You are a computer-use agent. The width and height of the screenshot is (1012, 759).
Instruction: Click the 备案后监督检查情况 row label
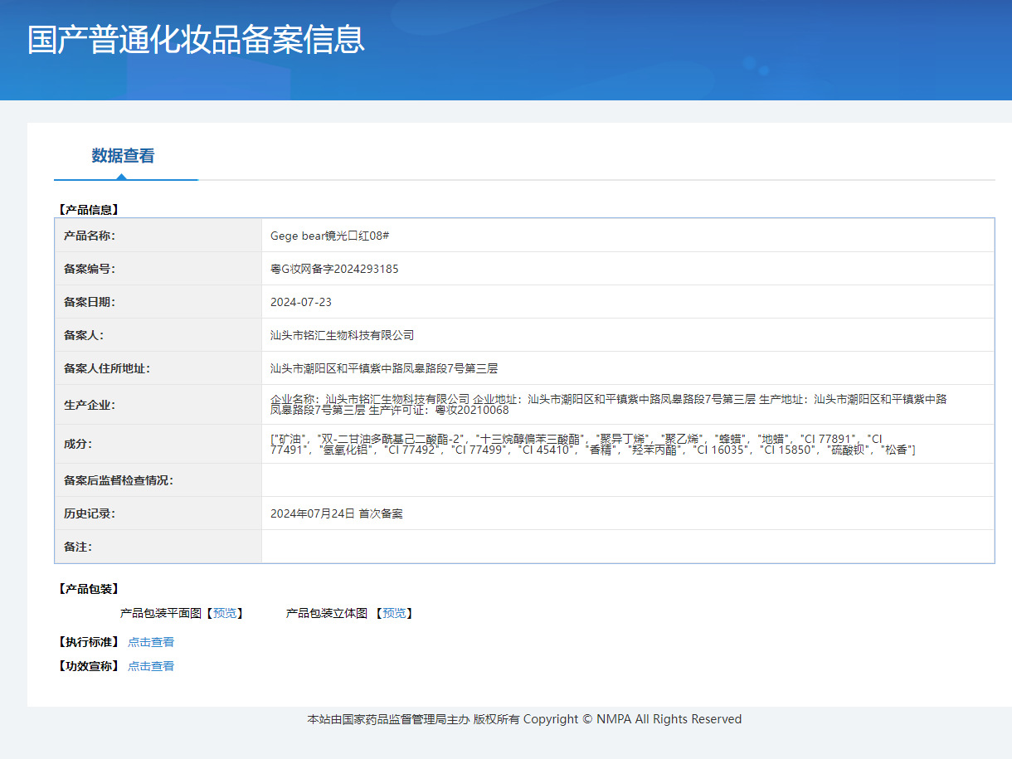click(x=119, y=480)
